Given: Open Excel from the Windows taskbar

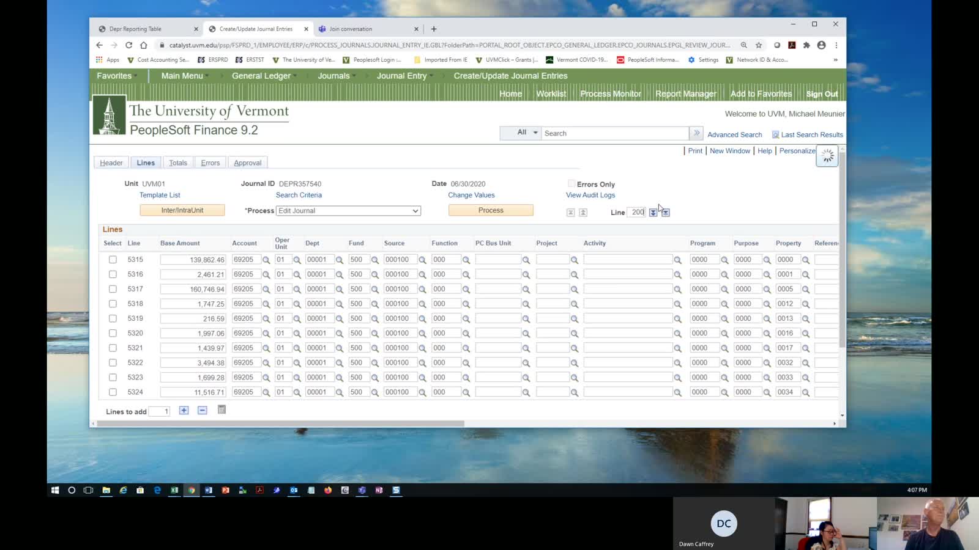Looking at the screenshot, I should pos(174,490).
